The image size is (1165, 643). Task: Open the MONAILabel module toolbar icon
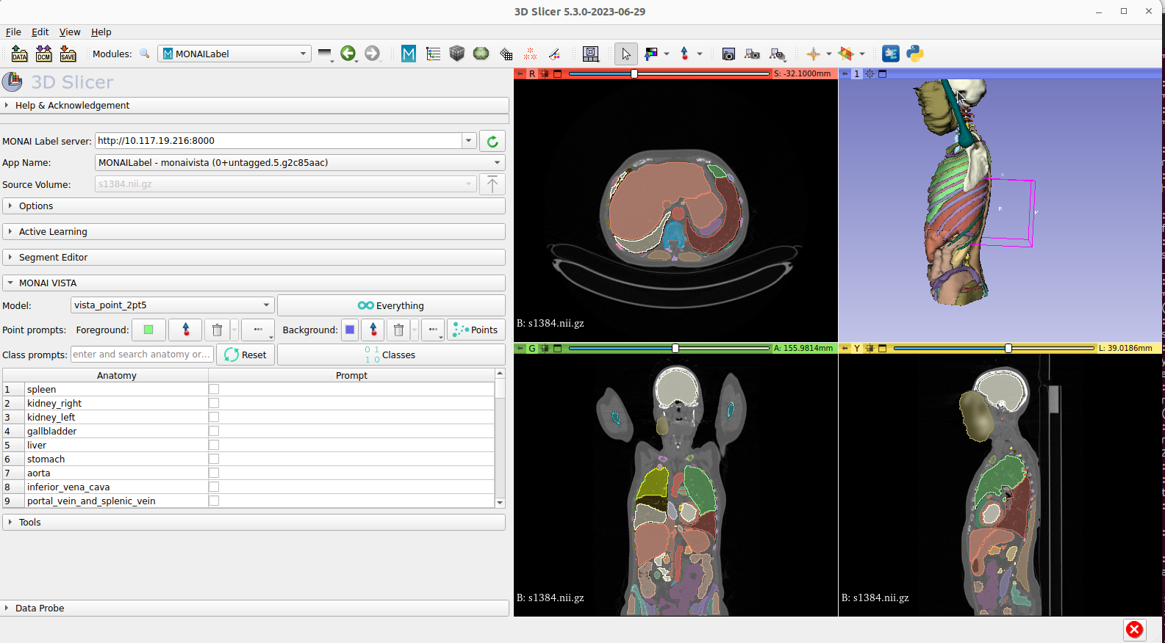409,54
